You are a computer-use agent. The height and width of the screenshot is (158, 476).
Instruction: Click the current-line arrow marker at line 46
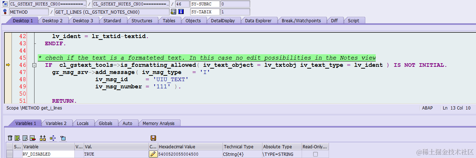[8, 65]
